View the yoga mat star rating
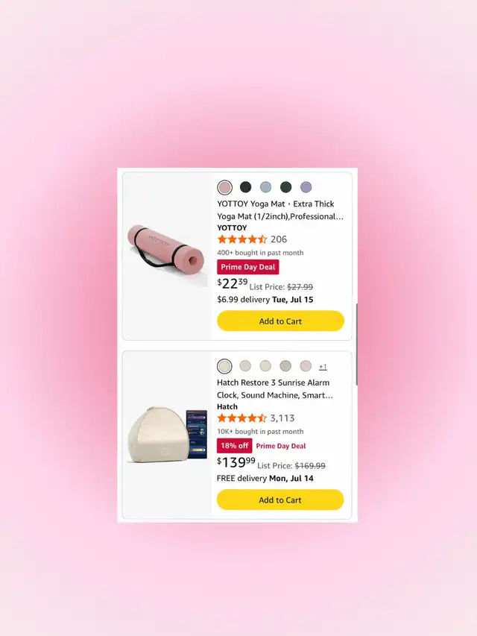477x636 pixels. (x=242, y=239)
